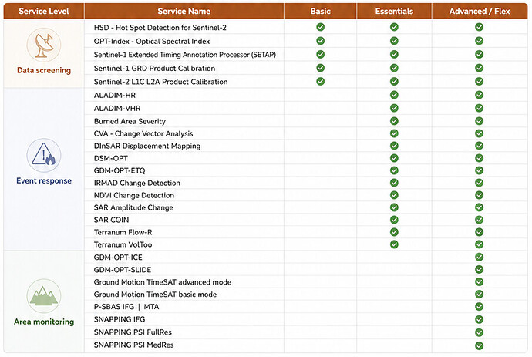Select Ground Motion TimeSAT basic mode text
532x357 pixels.
[x=156, y=295]
